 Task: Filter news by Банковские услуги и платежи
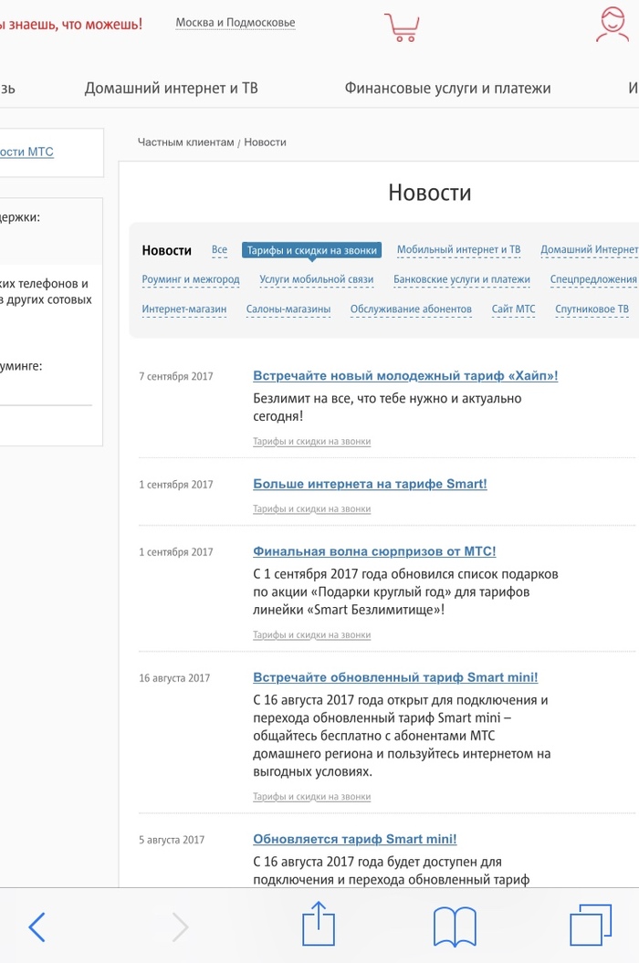coord(461,279)
